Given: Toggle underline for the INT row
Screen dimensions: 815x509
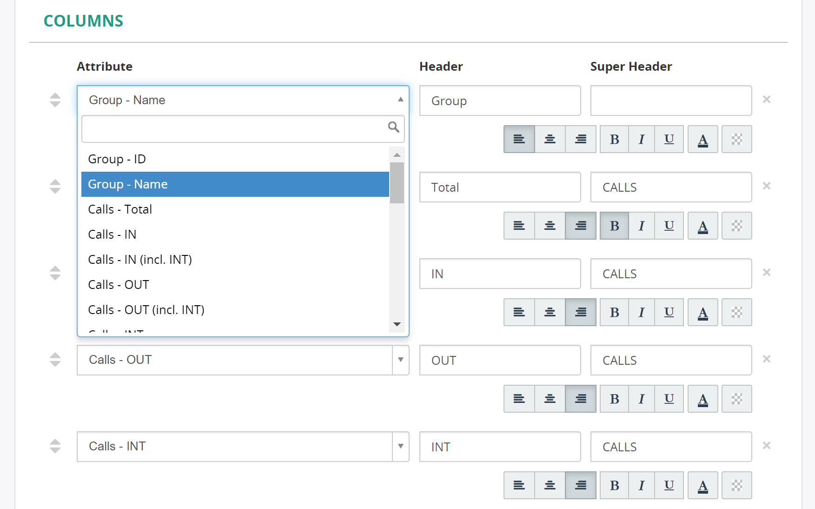Looking at the screenshot, I should pyautogui.click(x=669, y=485).
